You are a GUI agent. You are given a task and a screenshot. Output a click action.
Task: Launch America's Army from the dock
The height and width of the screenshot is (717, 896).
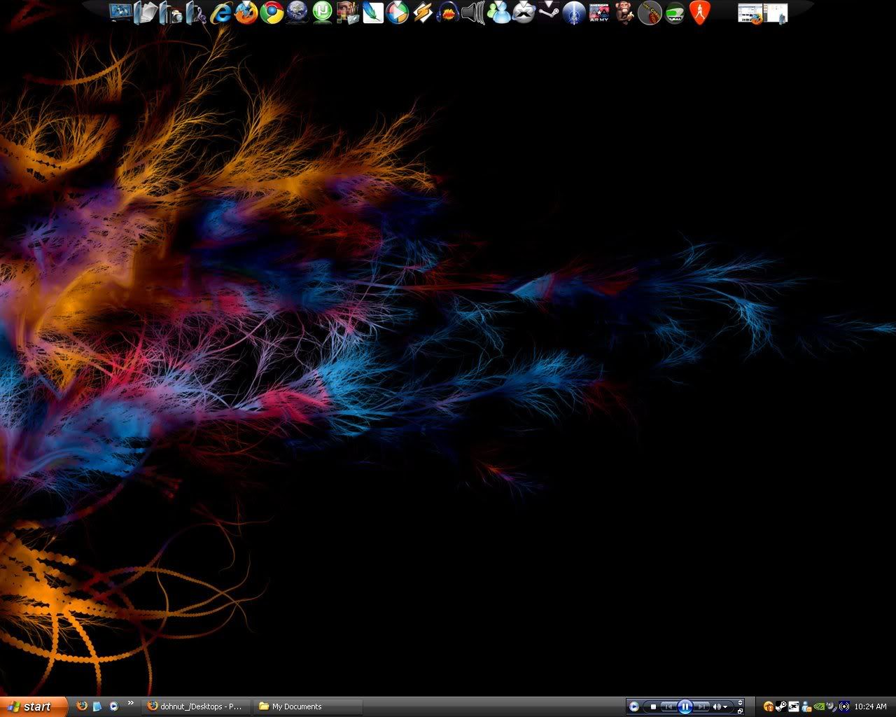(x=599, y=12)
